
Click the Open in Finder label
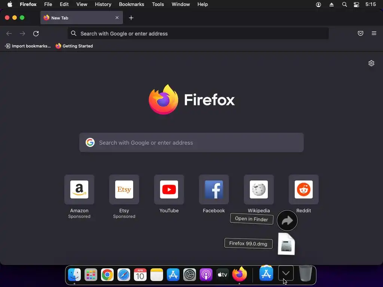pos(251,219)
